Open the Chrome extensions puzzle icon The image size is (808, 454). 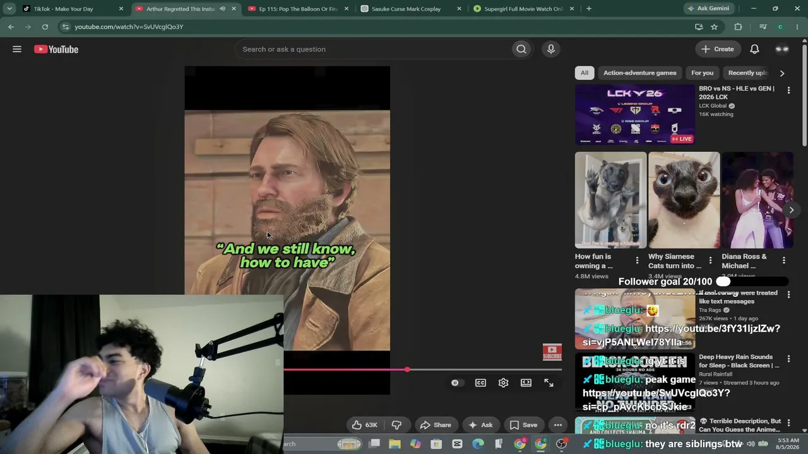pyautogui.click(x=738, y=27)
